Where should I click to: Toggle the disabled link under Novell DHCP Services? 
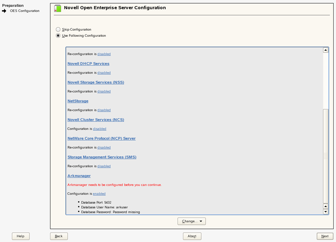point(104,73)
